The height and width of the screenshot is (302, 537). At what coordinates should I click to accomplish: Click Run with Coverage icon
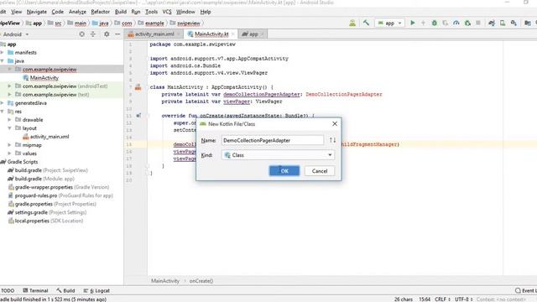(446, 23)
